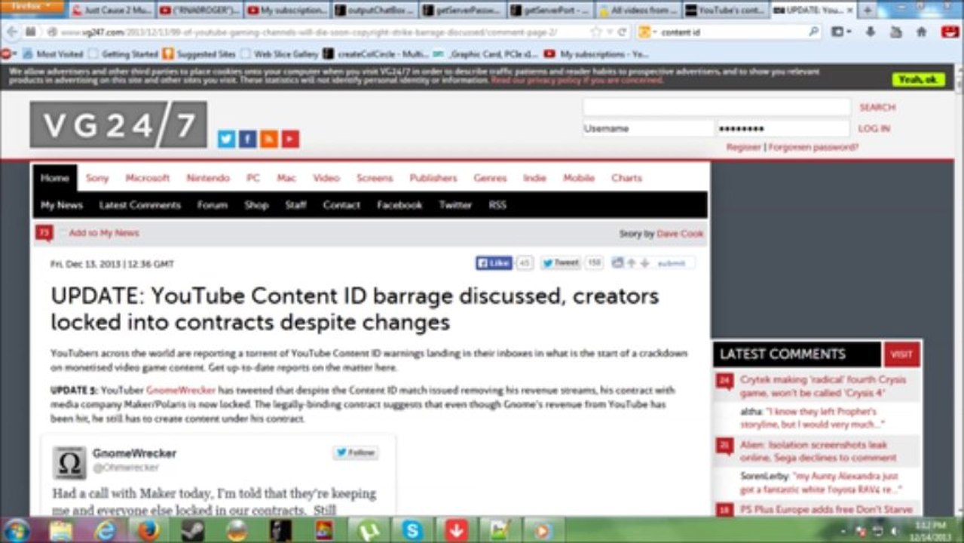This screenshot has width=964, height=543.
Task: Open Skype from taskbar
Action: 412,530
